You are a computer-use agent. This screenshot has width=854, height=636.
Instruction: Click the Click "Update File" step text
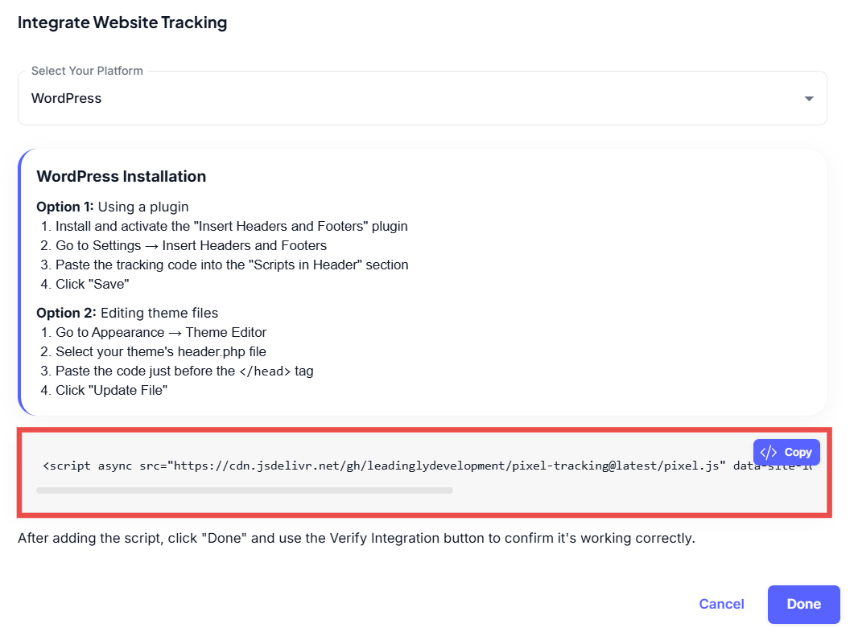tap(111, 390)
